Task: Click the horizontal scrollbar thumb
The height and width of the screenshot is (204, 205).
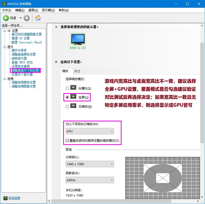Action: coord(111,201)
